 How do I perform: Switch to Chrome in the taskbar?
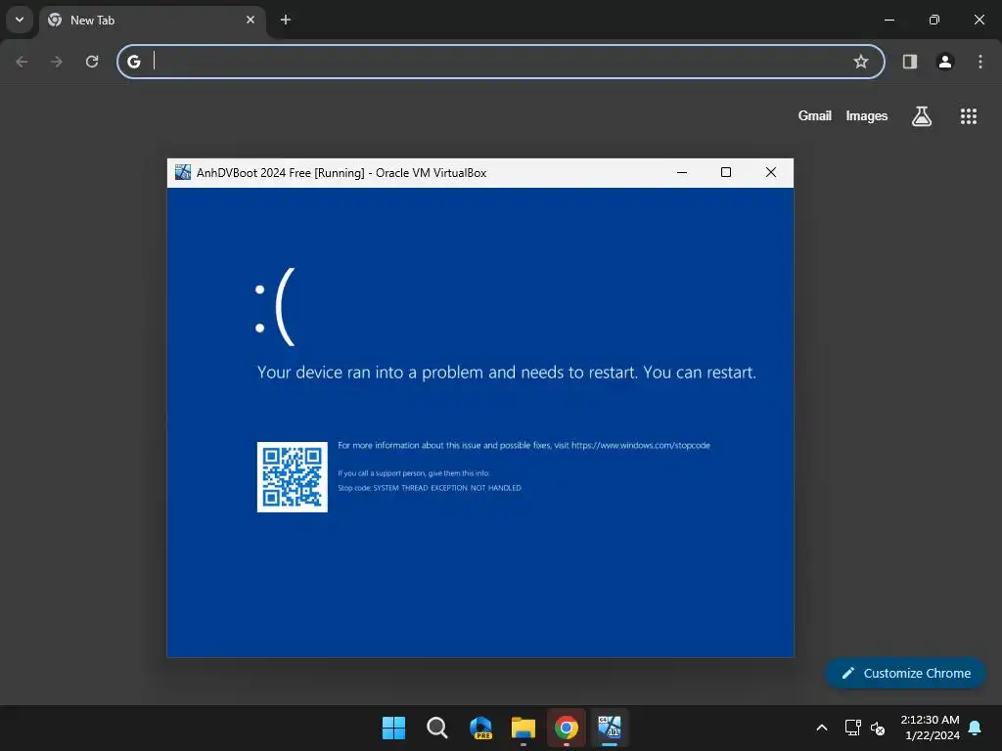[x=567, y=728]
